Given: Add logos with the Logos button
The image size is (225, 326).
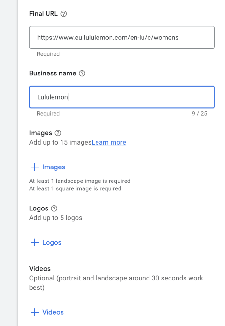Looking at the screenshot, I should tap(46, 242).
